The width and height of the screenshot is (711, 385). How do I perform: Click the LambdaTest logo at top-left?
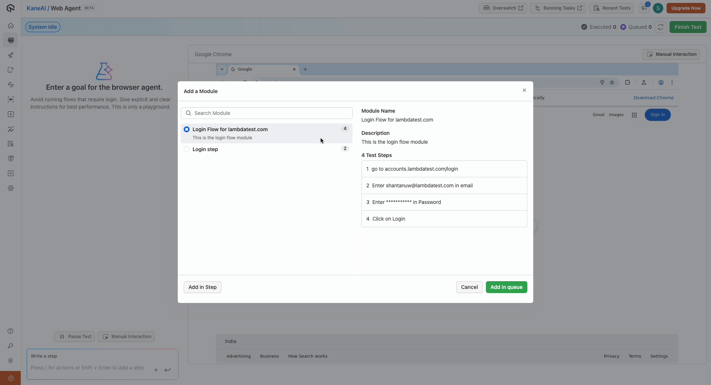point(10,8)
